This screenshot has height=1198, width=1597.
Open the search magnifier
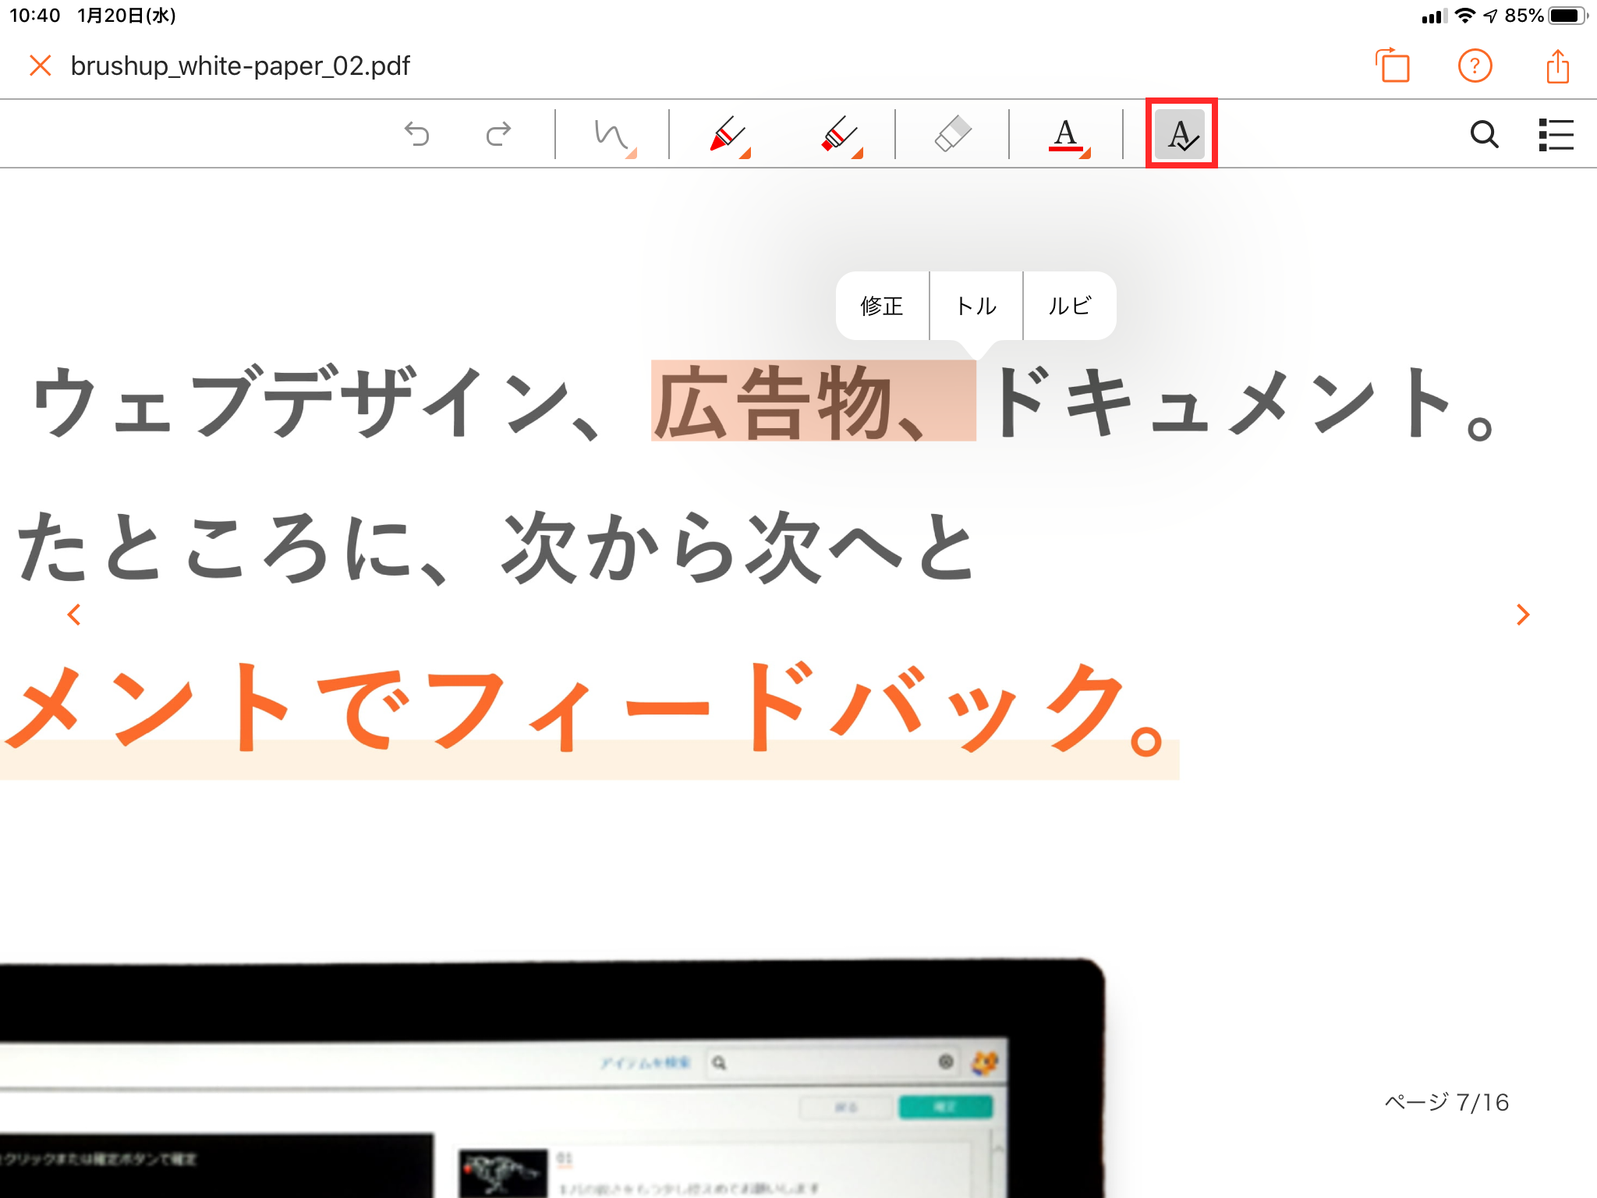pyautogui.click(x=1484, y=134)
